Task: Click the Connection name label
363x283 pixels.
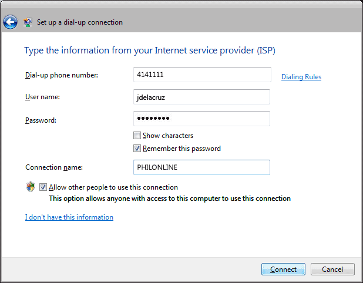Action: point(54,167)
